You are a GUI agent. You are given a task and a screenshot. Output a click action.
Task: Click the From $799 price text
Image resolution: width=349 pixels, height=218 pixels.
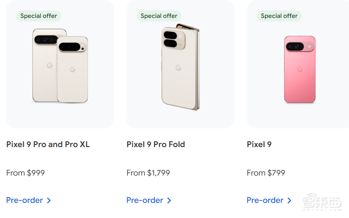coord(266,173)
